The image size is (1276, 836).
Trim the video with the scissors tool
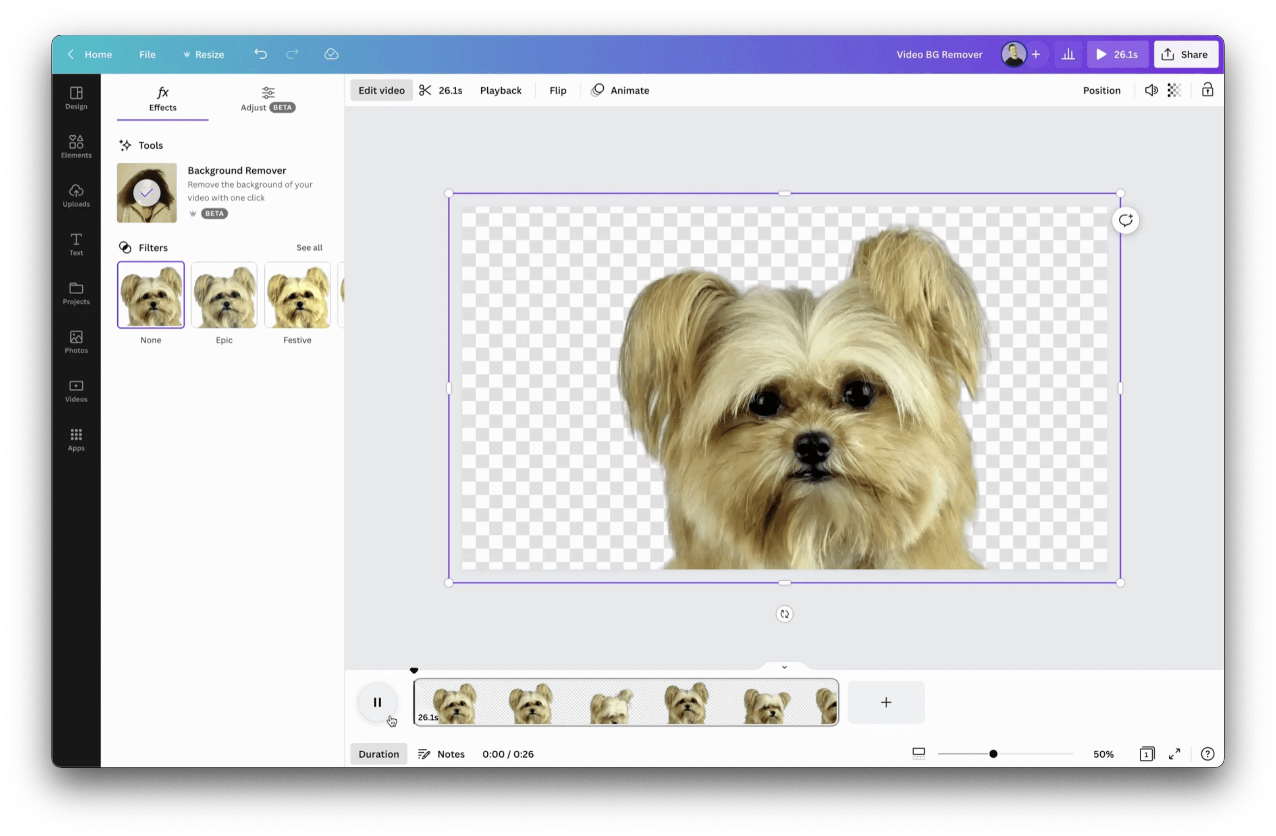425,90
